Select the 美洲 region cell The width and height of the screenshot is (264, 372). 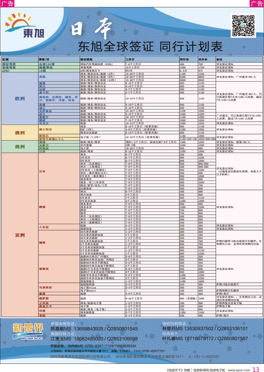click(x=20, y=147)
